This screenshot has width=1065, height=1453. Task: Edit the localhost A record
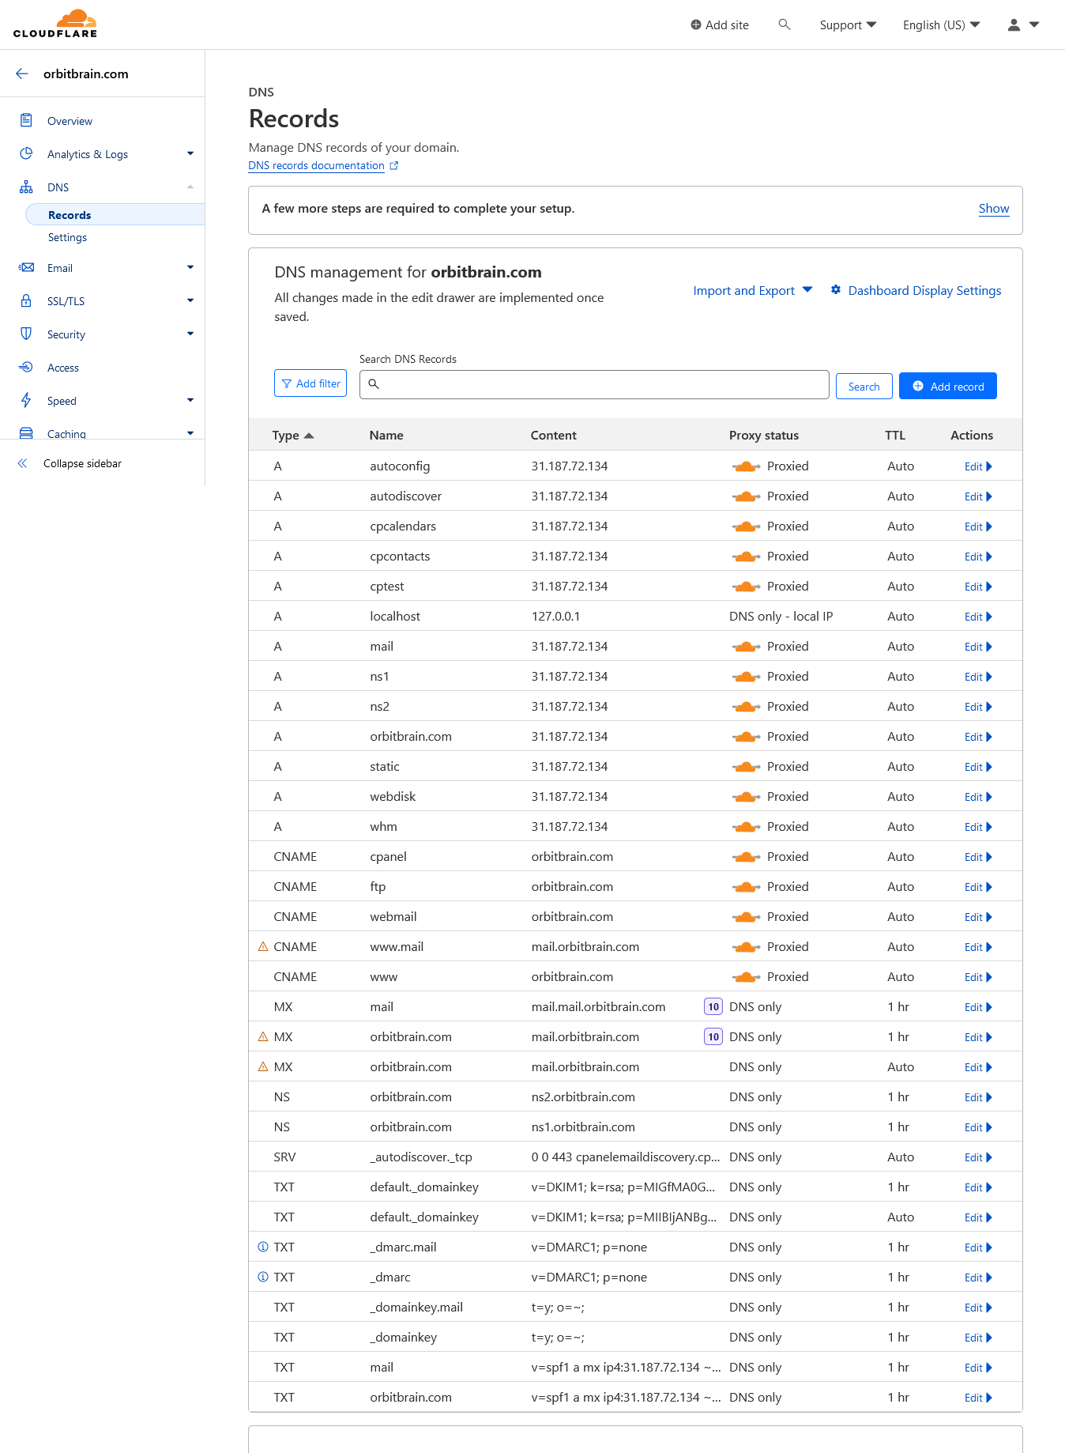pos(978,617)
